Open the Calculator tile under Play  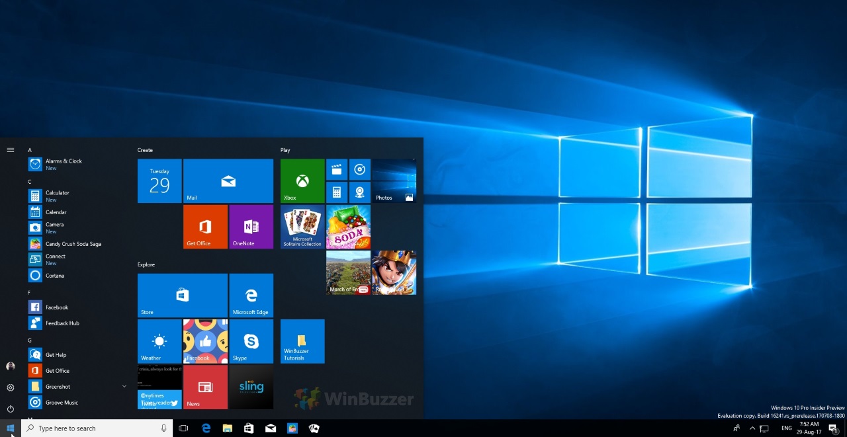(336, 192)
